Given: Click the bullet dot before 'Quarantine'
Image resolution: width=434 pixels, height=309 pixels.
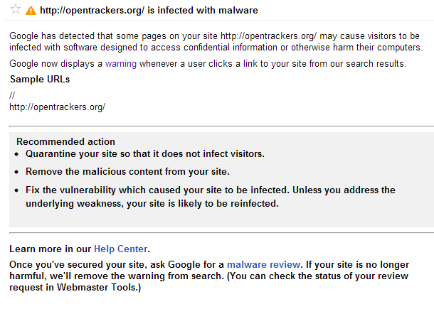Looking at the screenshot, I should [x=16, y=154].
